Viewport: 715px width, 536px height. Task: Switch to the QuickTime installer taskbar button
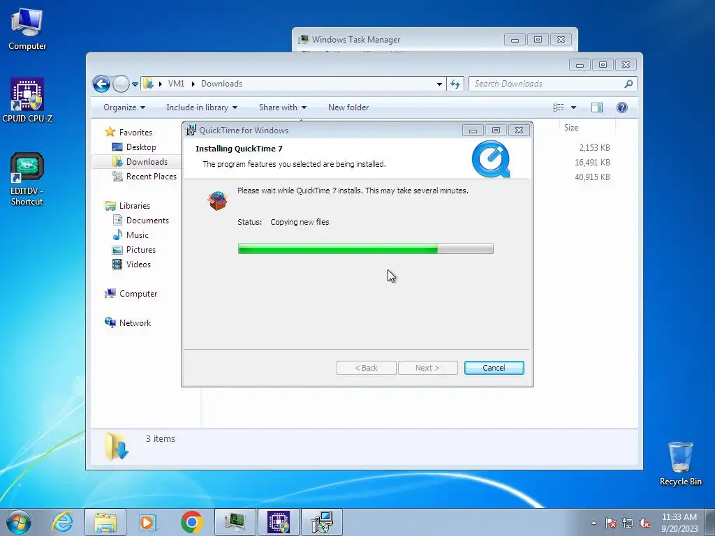pos(322,522)
